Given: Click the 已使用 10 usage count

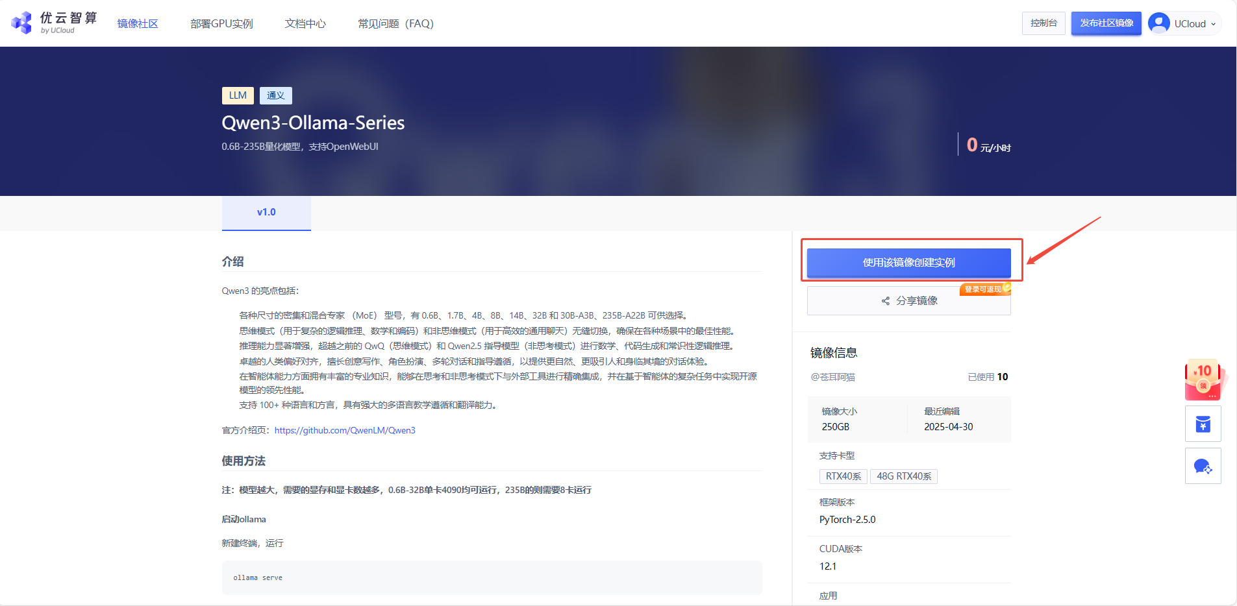Looking at the screenshot, I should point(988,377).
